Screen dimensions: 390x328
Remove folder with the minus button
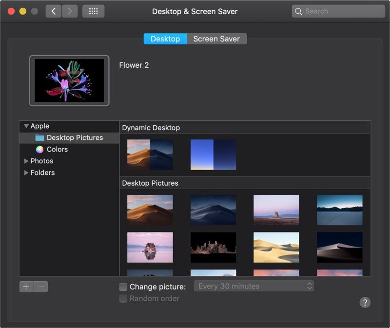pyautogui.click(x=41, y=287)
